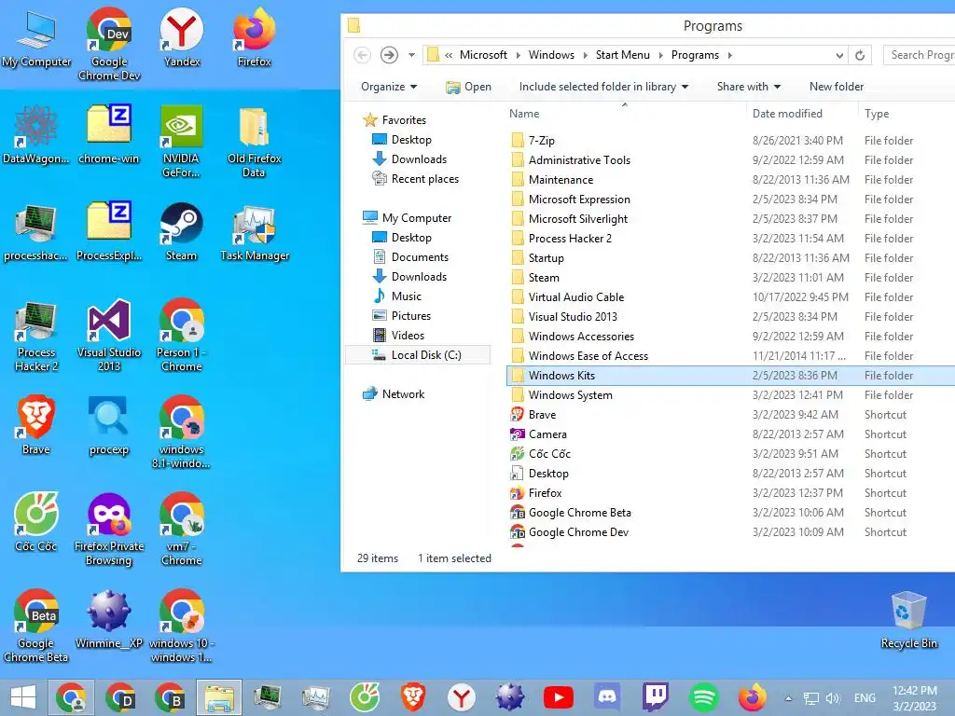This screenshot has height=716, width=955.
Task: Navigate to the Start Menu breadcrumb
Action: (622, 55)
